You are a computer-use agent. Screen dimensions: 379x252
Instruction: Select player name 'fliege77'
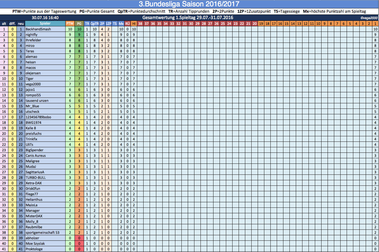pyautogui.click(x=32, y=194)
